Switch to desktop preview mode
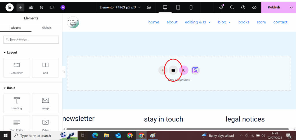Screen dimensions: 296x140 pyautogui.click(x=165, y=7)
